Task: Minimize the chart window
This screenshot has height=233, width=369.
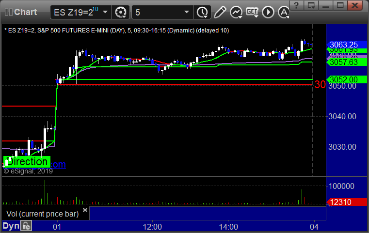Action: click(326, 5)
